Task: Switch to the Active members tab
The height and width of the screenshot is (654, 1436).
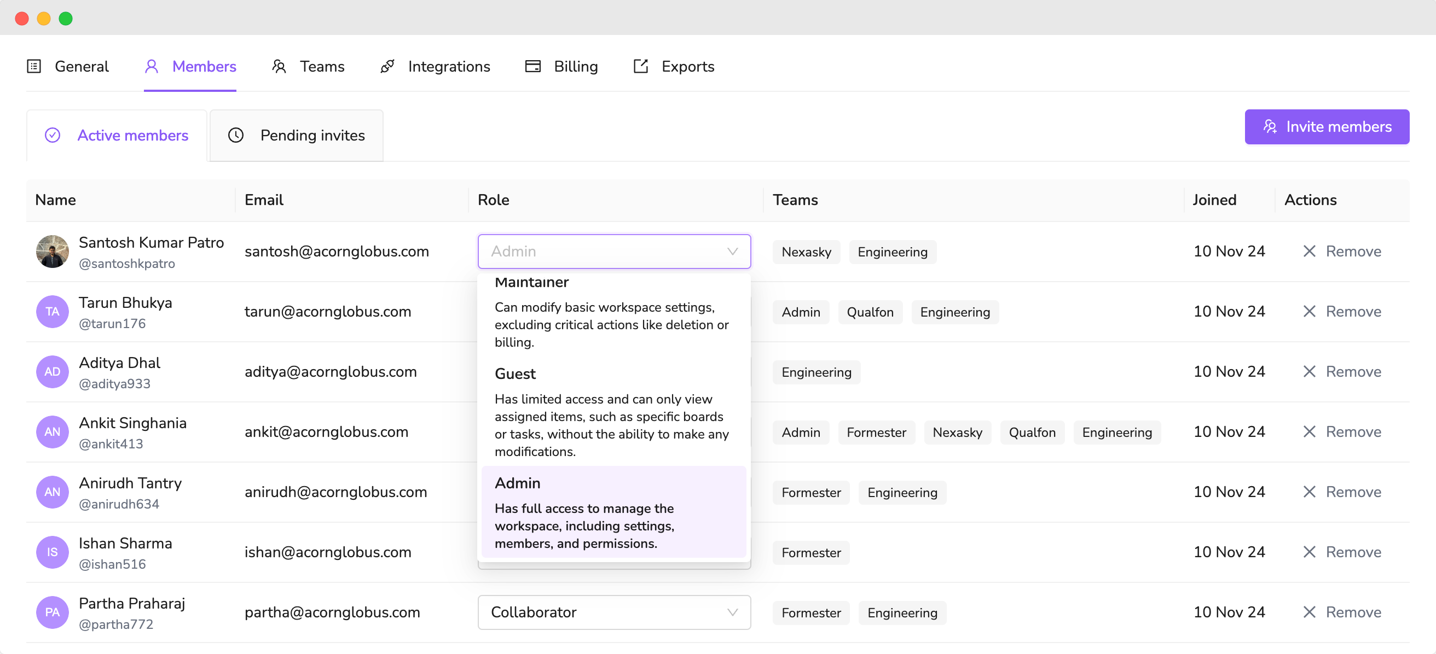Action: point(115,135)
